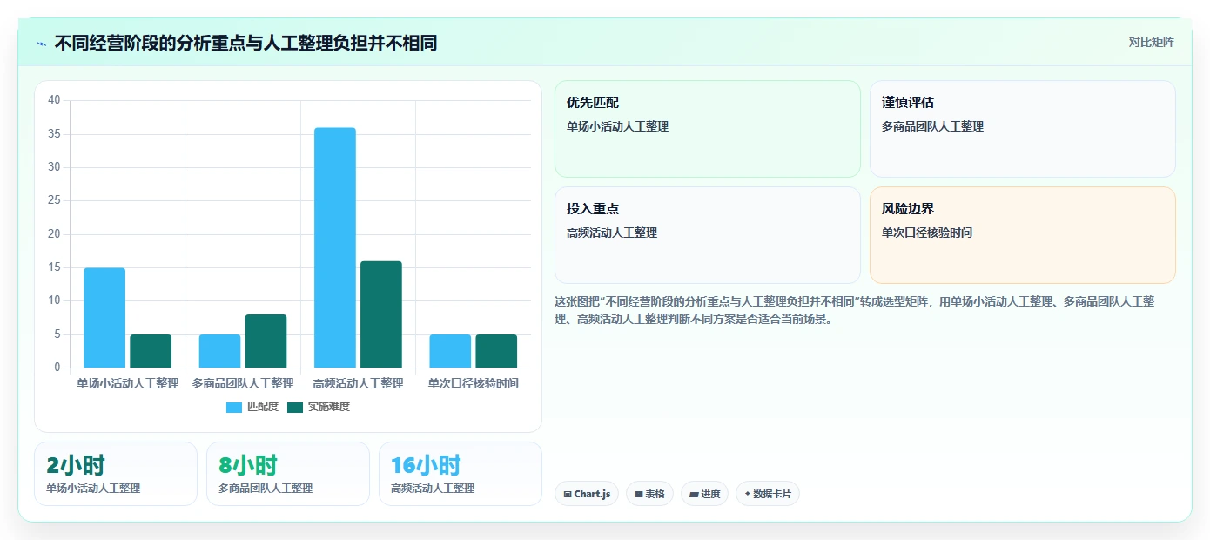1210x540 pixels.
Task: Click the tall 匹配度 bar for 高频活动人工整理
Action: click(x=335, y=248)
